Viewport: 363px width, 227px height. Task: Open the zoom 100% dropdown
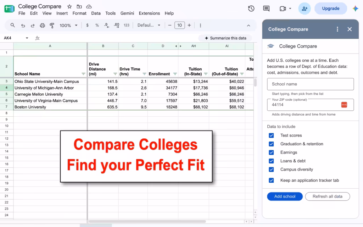point(68,26)
